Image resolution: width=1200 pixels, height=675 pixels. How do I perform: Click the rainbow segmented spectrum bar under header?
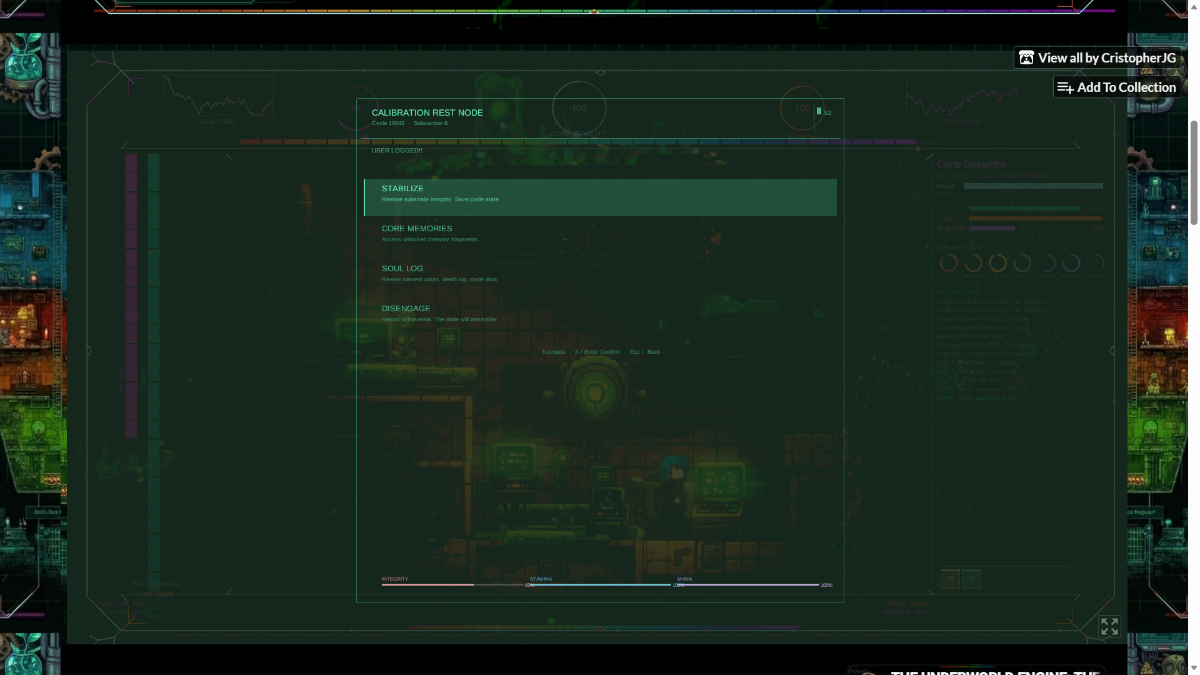(x=578, y=142)
